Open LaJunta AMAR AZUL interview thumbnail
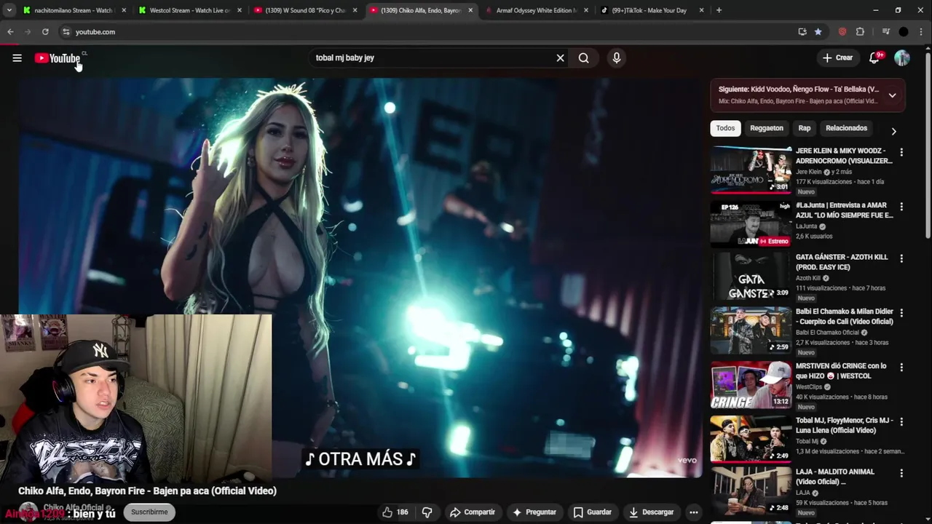This screenshot has height=524, width=932. point(751,225)
